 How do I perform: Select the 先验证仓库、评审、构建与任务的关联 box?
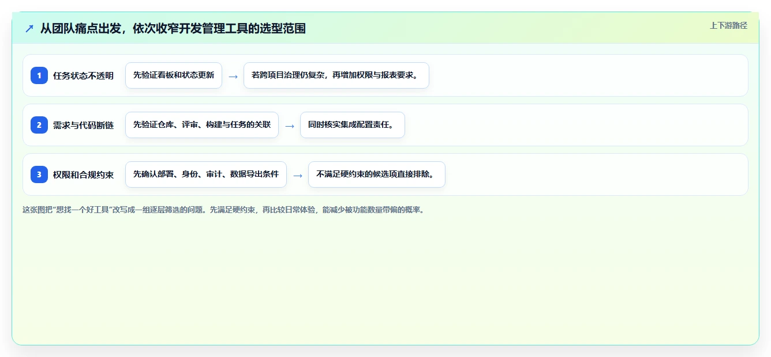202,125
